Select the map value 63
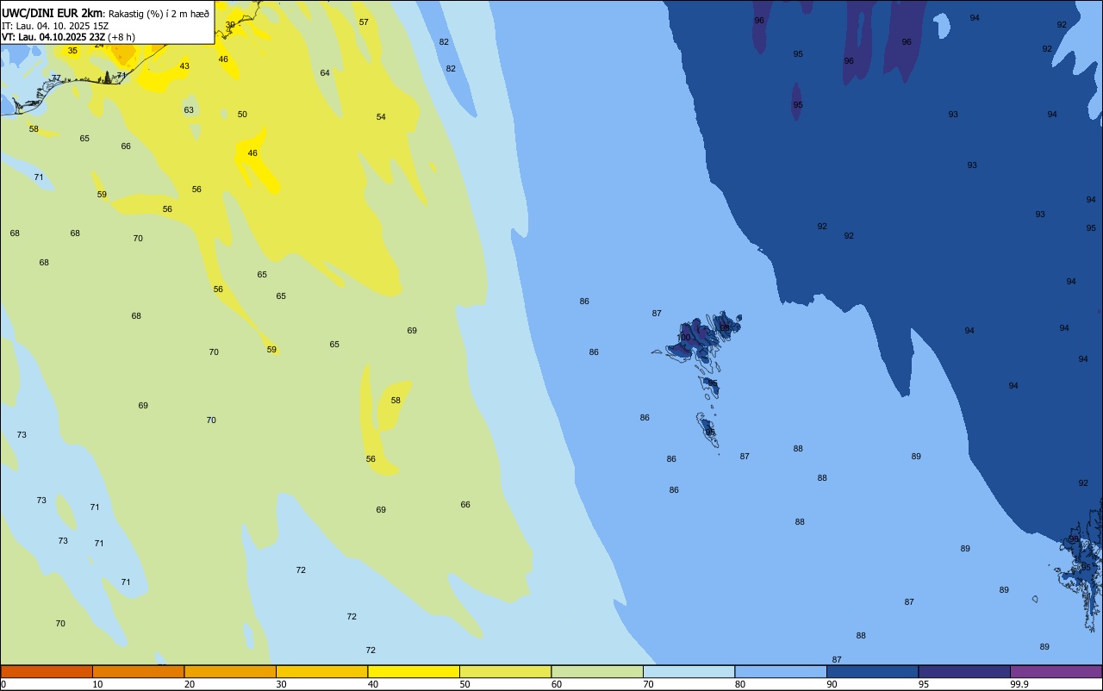The width and height of the screenshot is (1103, 691). point(189,110)
